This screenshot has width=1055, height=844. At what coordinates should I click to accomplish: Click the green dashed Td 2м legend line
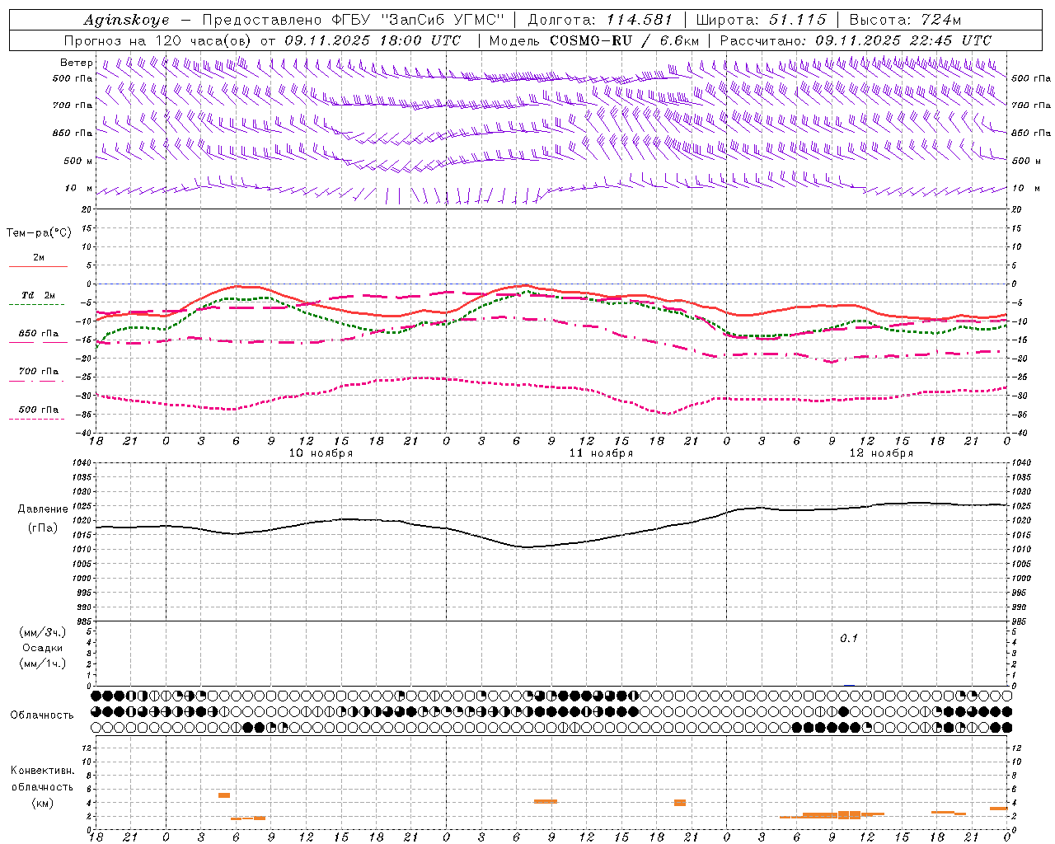(x=36, y=304)
